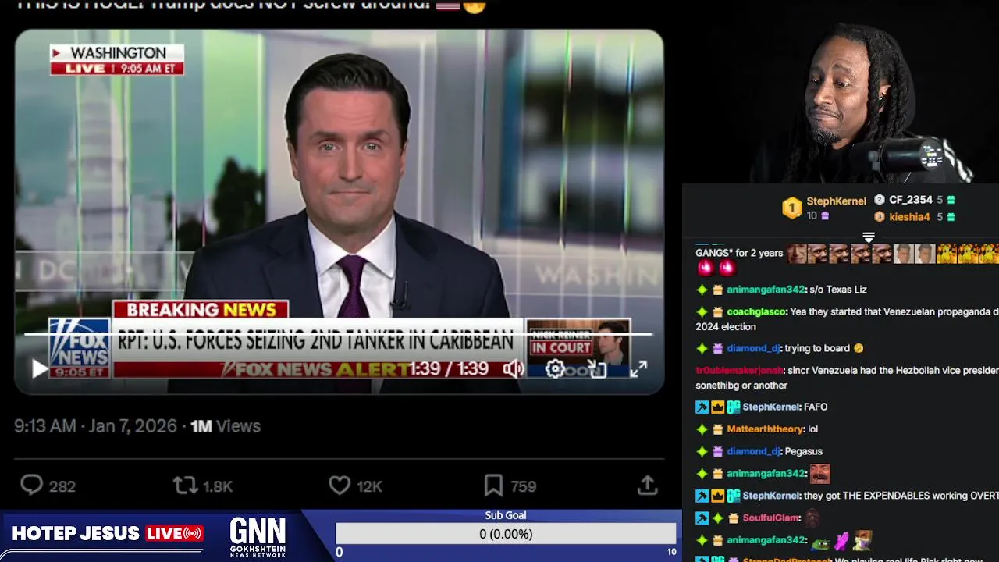Click StephKernel's name on the FAFO message

771,407
